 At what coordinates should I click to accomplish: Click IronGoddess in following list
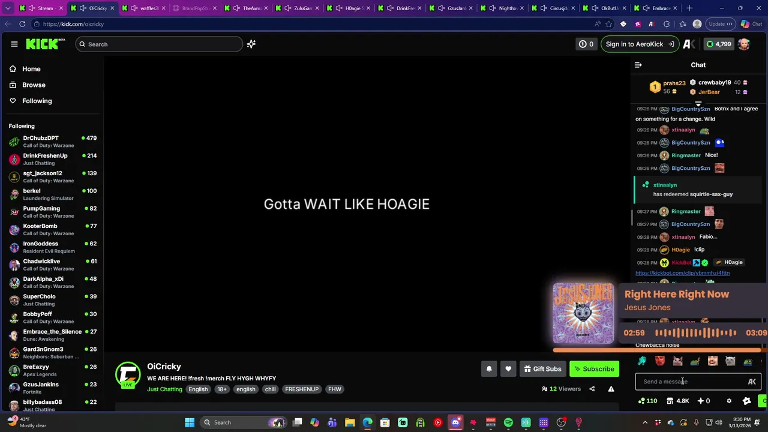[53, 247]
